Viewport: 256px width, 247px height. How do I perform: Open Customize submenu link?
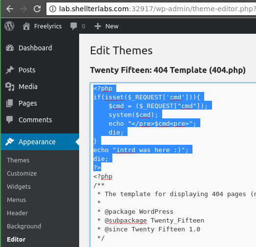click(x=21, y=174)
